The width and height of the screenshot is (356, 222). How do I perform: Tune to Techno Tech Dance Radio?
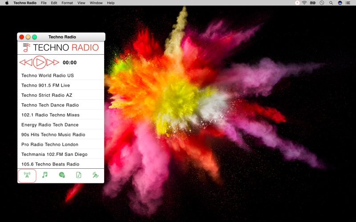click(x=61, y=105)
